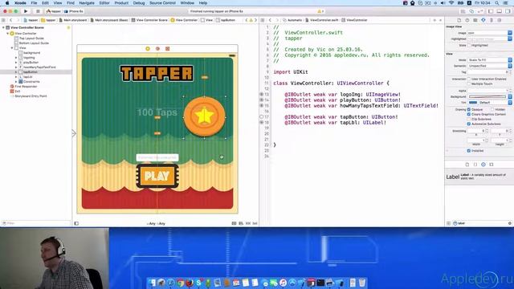Viewport: 514px width, 289px height.
Task: Collapse View Controller Scene in outline
Action: point(3,28)
